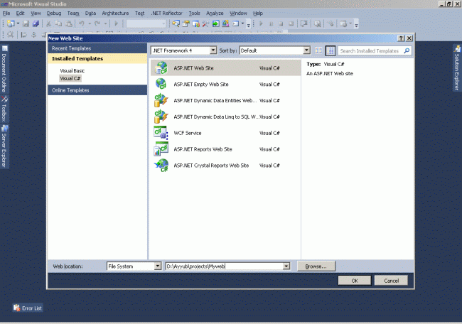This screenshot has width=462, height=324.
Task: Select WCF Service template icon
Action: click(x=161, y=133)
